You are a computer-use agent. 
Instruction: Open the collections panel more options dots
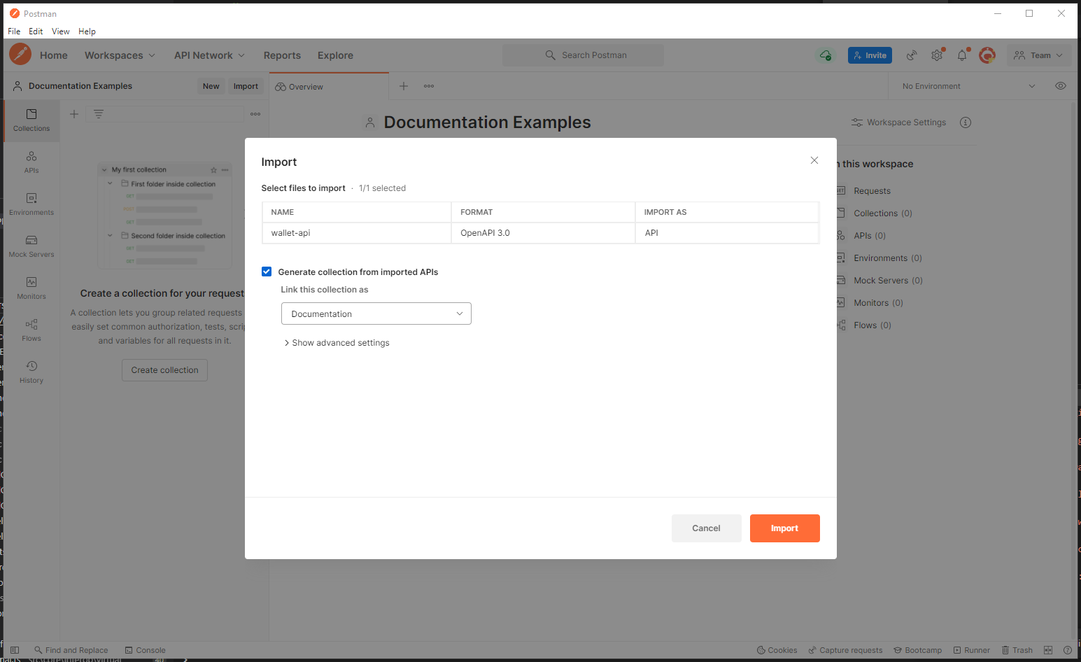point(255,114)
